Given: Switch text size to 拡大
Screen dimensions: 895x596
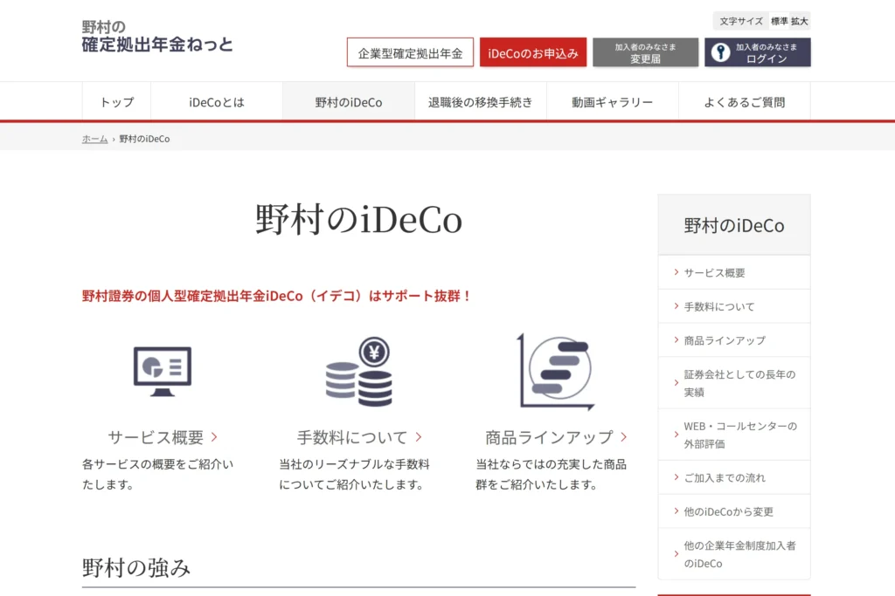Looking at the screenshot, I should tap(800, 21).
